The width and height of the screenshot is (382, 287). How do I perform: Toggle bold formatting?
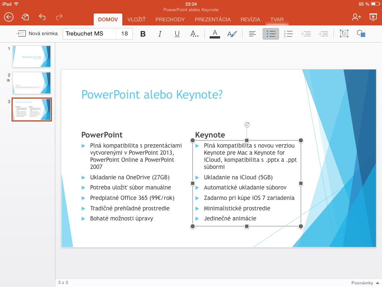143,34
